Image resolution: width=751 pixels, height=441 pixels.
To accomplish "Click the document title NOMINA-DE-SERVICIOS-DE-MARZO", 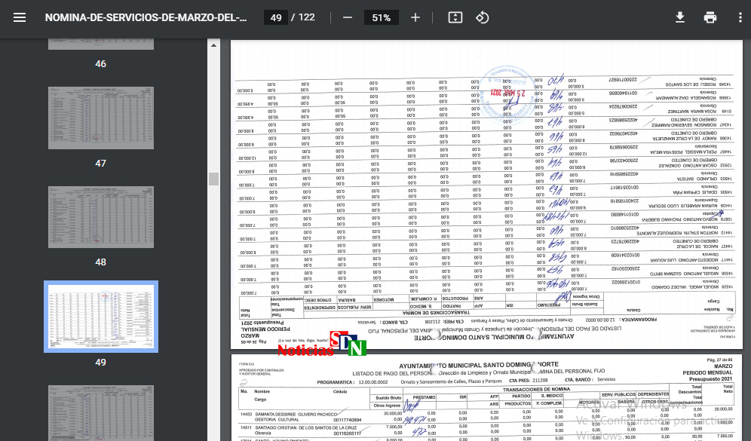I will (x=146, y=17).
